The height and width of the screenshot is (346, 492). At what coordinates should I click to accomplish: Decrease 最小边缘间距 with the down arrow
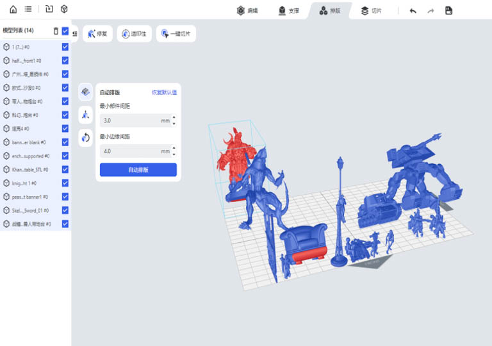click(174, 154)
